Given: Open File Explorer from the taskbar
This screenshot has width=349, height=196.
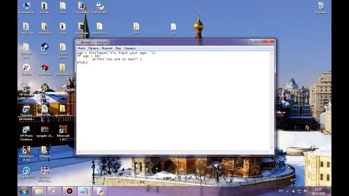Looking at the screenshot, I should 39,191.
